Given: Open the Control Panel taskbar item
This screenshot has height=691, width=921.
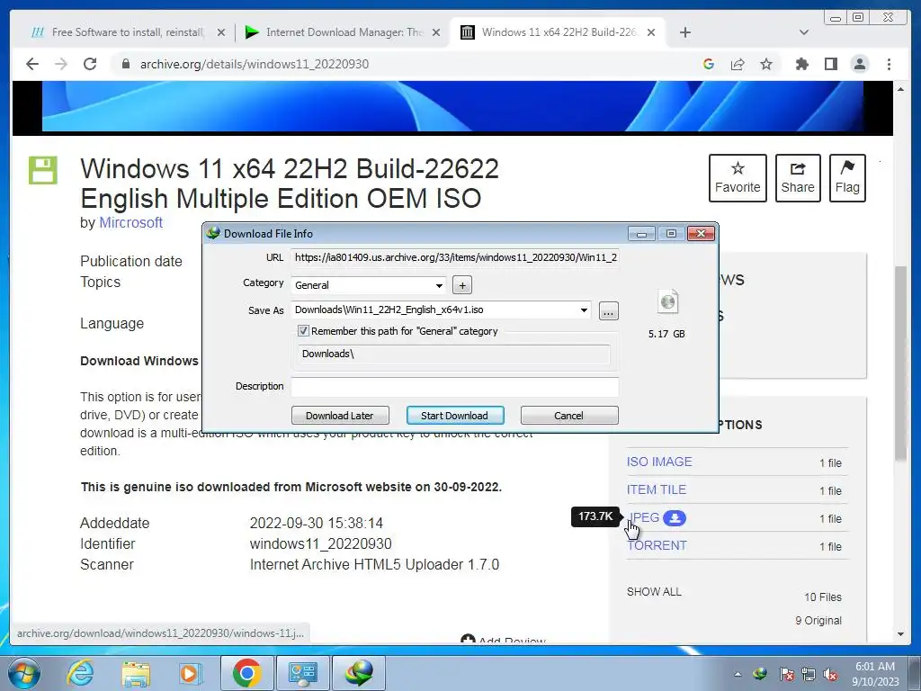Looking at the screenshot, I should point(302,673).
